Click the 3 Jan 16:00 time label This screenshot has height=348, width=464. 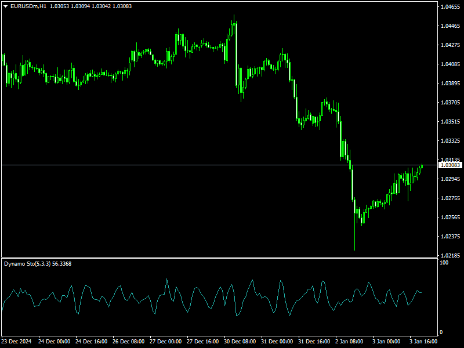tap(423, 342)
